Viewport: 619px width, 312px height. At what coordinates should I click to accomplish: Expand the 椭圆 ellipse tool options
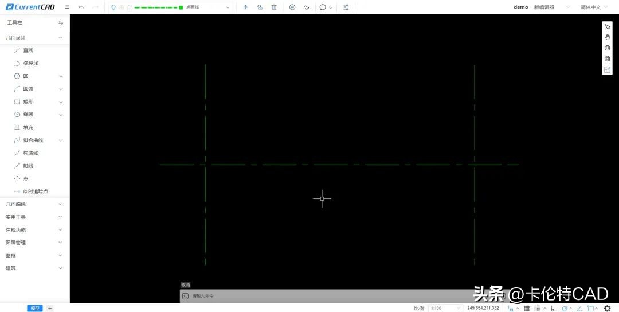[x=61, y=115]
